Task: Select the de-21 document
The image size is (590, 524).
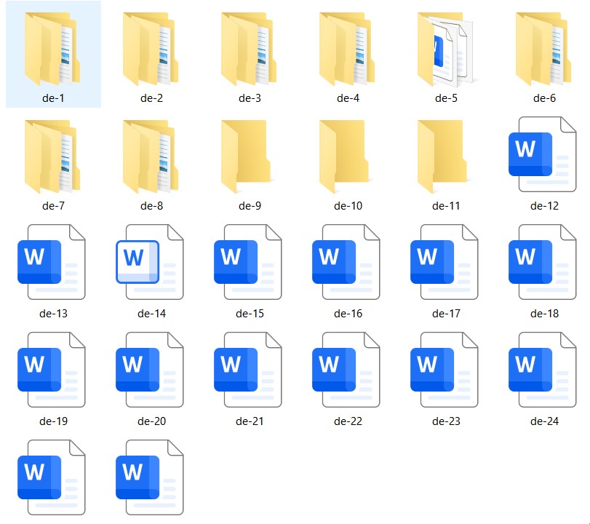Action: tap(249, 370)
